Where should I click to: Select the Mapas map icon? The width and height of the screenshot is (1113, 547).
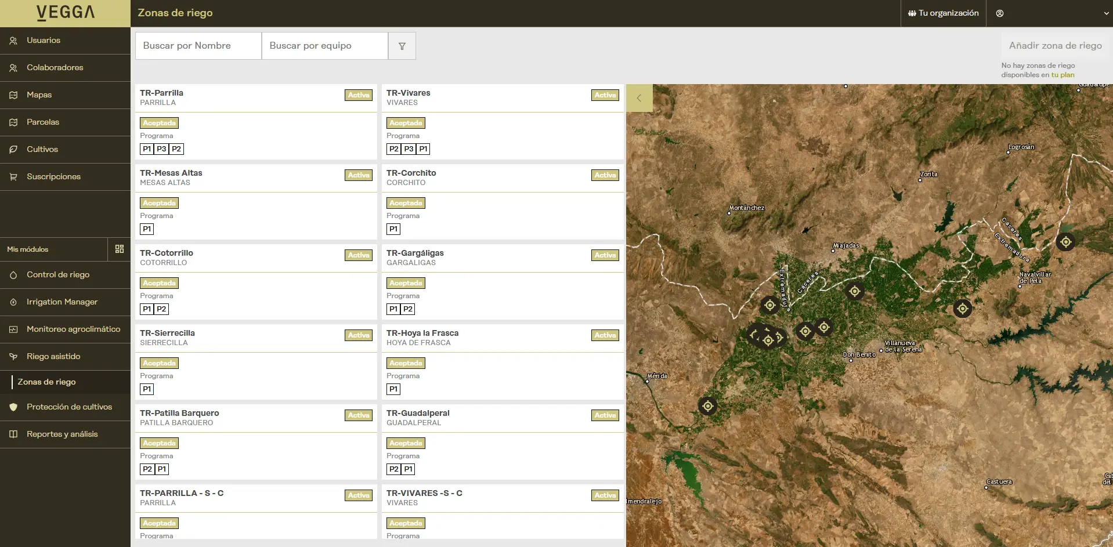pyautogui.click(x=13, y=95)
